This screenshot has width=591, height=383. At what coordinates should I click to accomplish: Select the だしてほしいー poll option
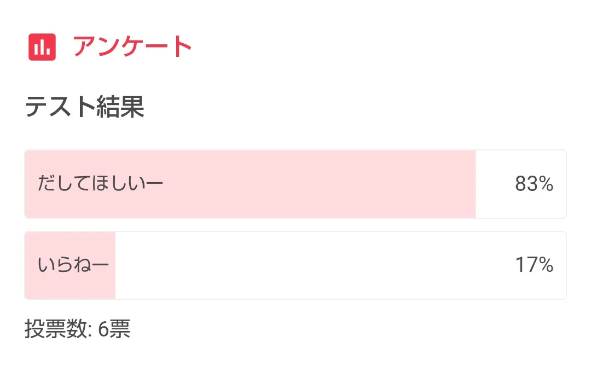coord(296,184)
